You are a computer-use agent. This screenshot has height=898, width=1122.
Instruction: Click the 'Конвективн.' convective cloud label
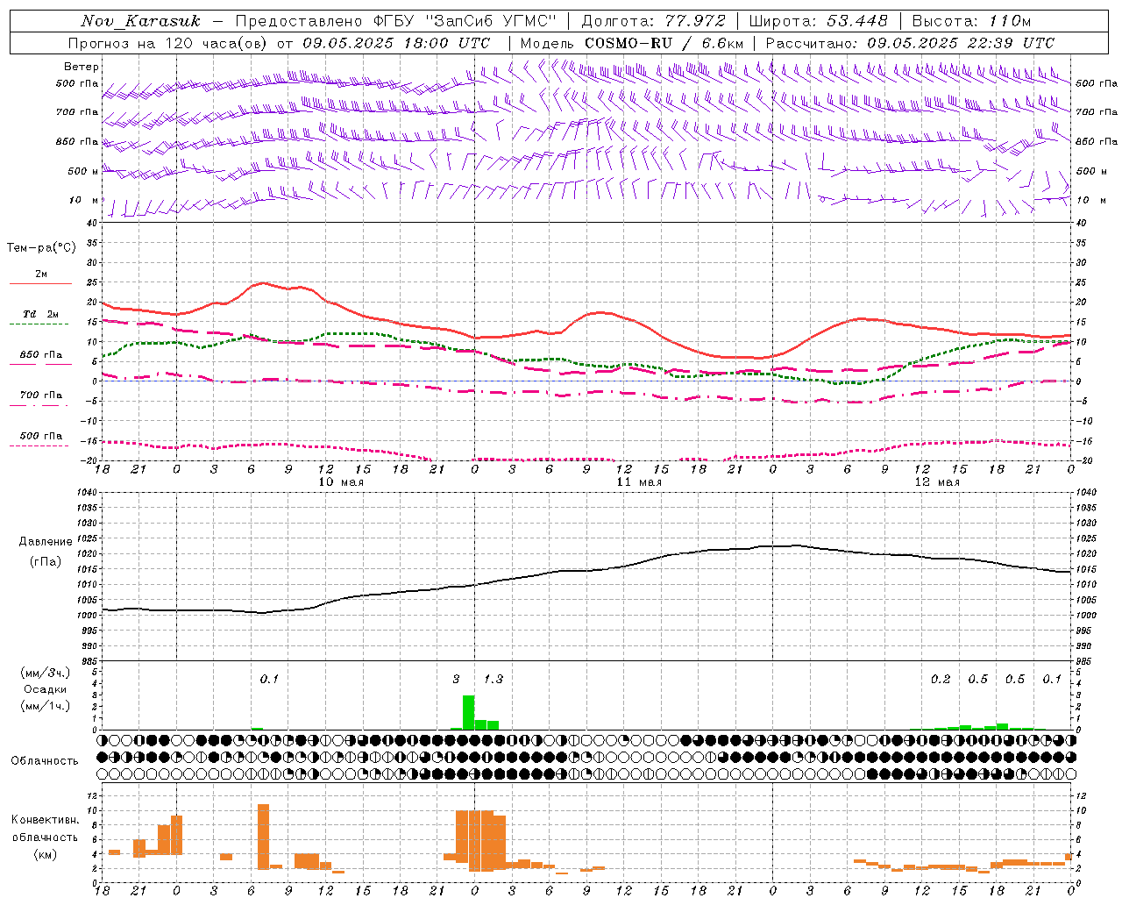(46, 819)
